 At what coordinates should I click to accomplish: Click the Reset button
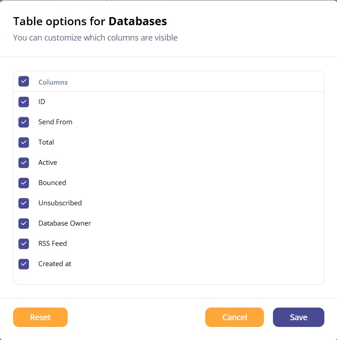41,317
